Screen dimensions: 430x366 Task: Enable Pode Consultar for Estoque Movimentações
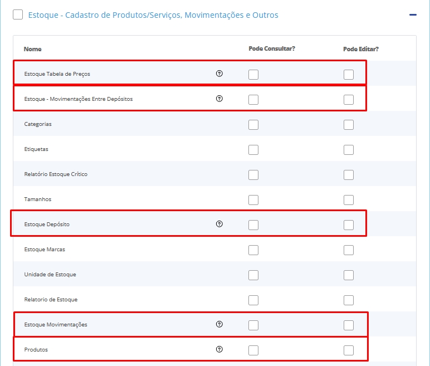pyautogui.click(x=253, y=325)
